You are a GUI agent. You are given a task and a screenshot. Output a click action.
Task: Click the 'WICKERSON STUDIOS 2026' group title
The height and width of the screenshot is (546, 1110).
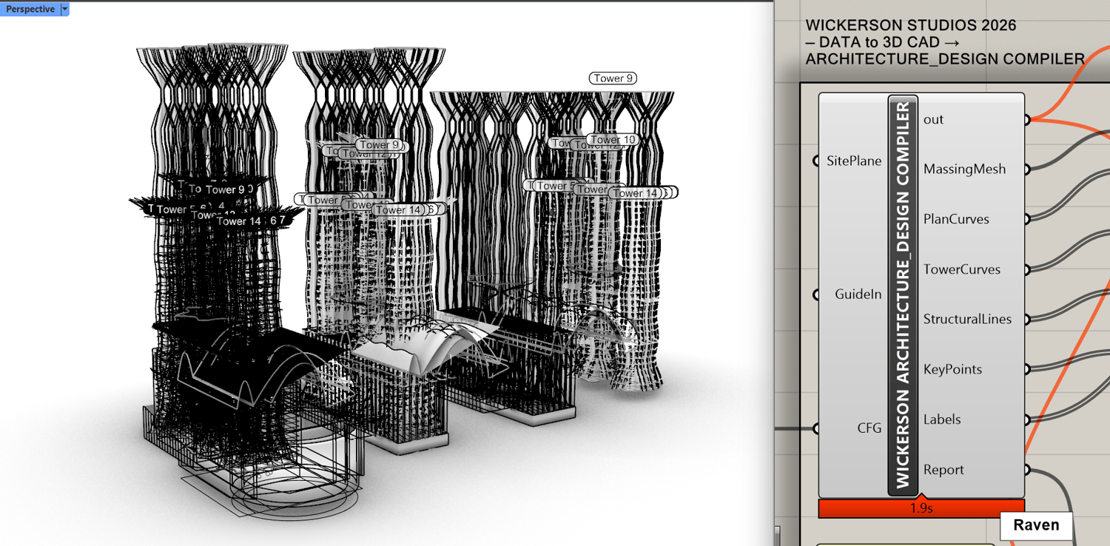click(911, 26)
